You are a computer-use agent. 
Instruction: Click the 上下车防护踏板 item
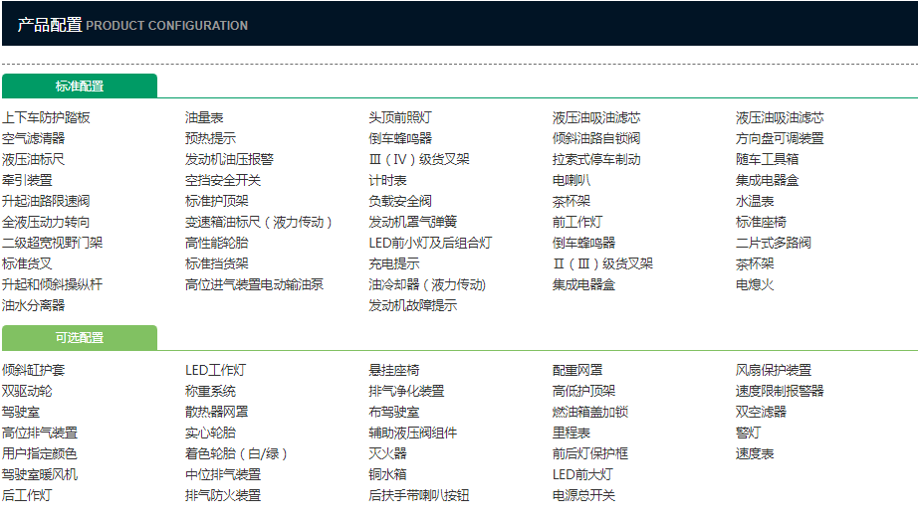[46, 117]
